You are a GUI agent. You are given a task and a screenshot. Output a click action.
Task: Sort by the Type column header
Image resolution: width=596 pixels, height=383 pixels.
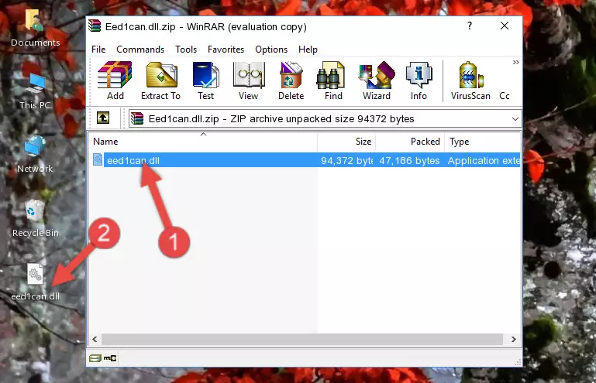point(482,142)
